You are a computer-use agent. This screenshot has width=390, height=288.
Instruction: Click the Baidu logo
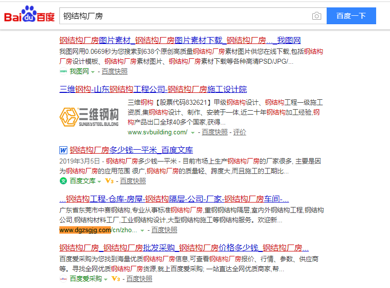click(x=29, y=14)
